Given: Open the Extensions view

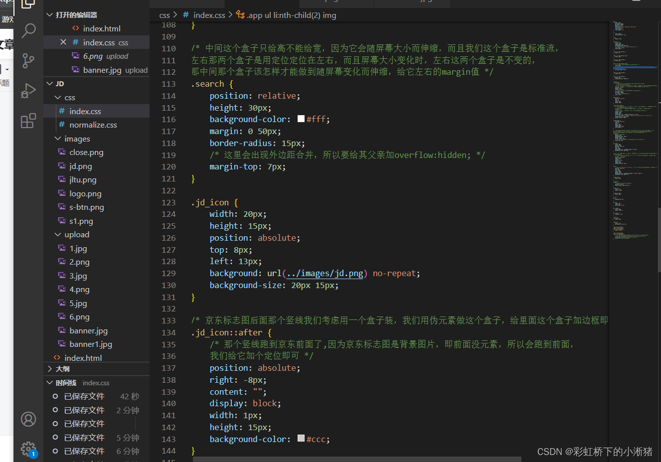Looking at the screenshot, I should [28, 121].
